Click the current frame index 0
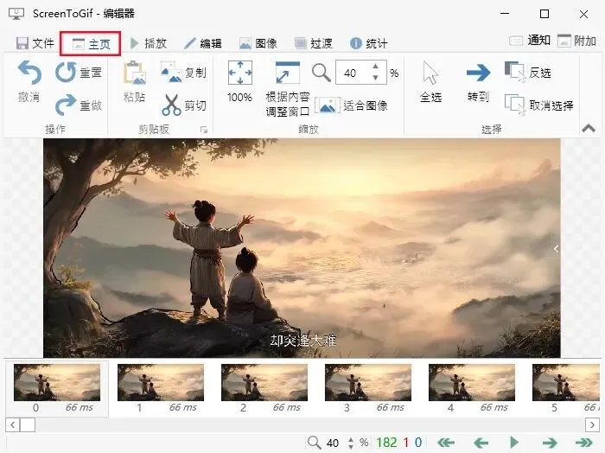 pyautogui.click(x=418, y=443)
